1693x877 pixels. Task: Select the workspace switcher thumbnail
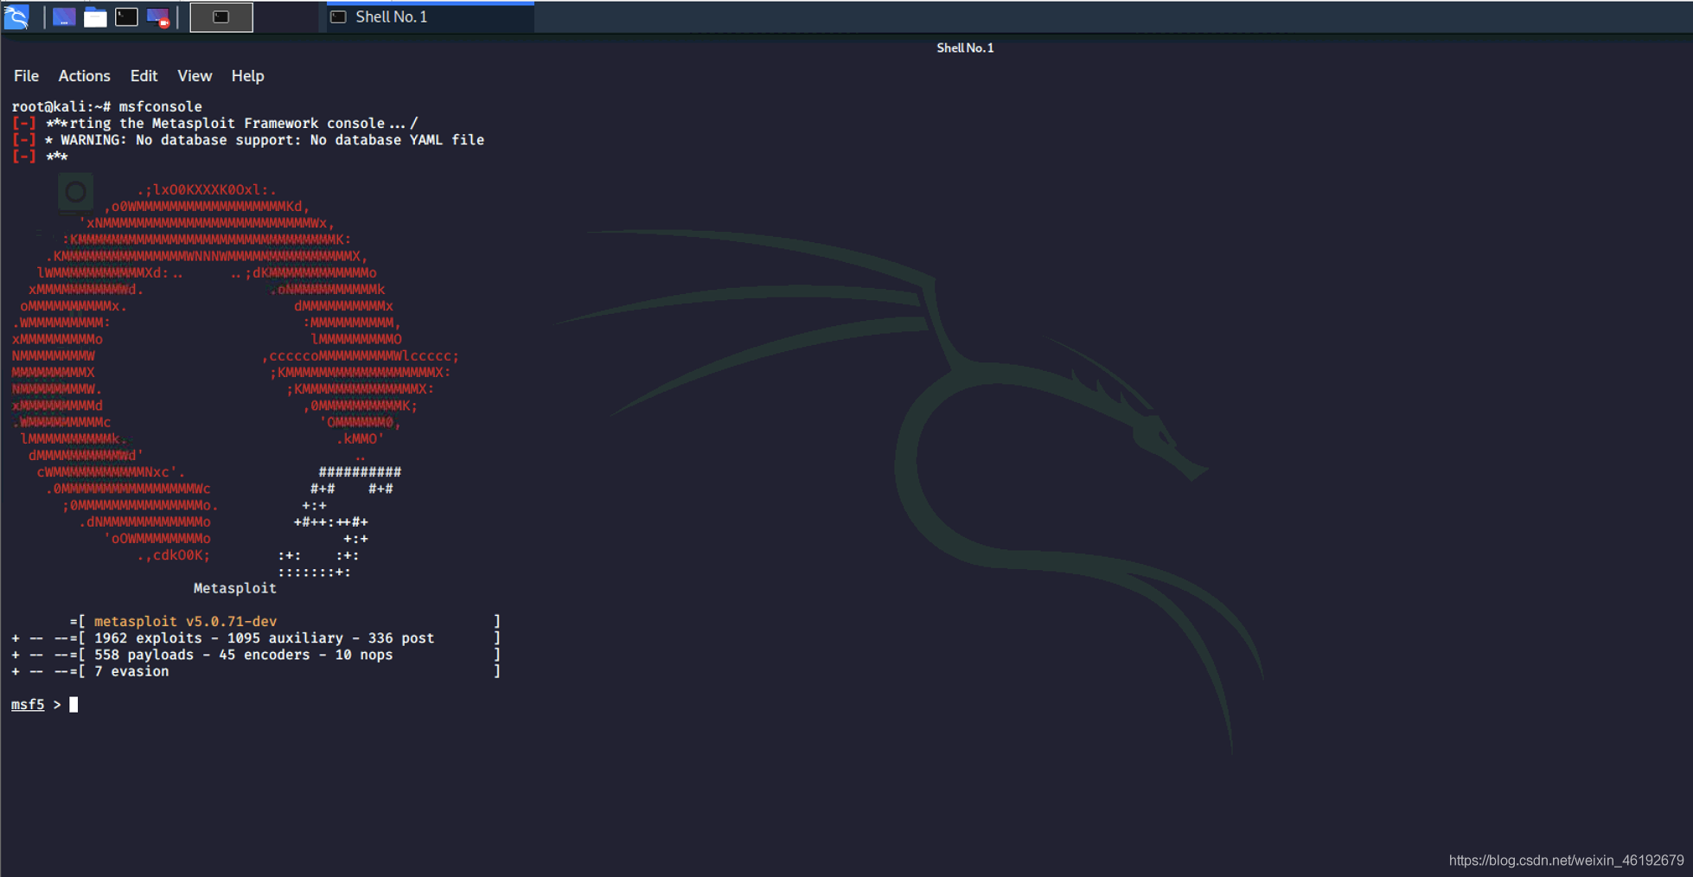[x=221, y=17]
